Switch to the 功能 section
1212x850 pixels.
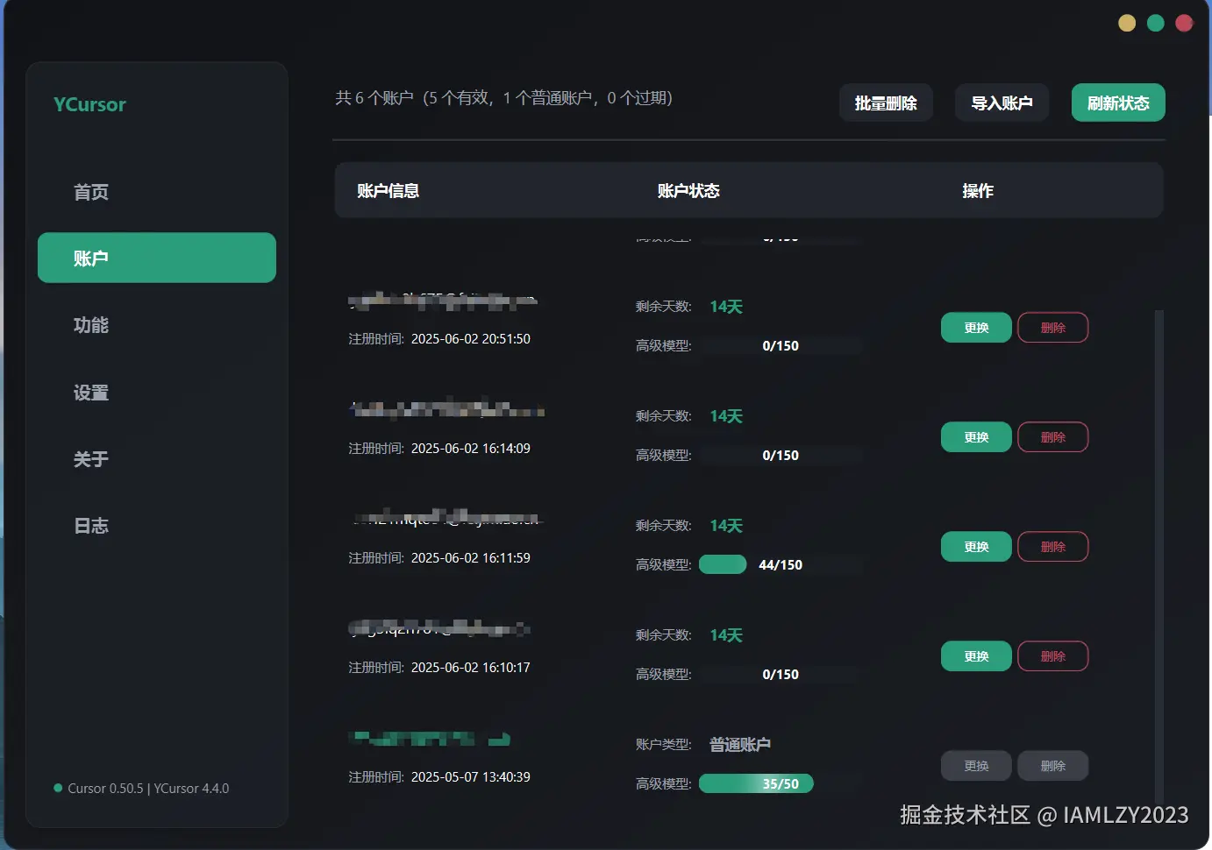coord(90,324)
